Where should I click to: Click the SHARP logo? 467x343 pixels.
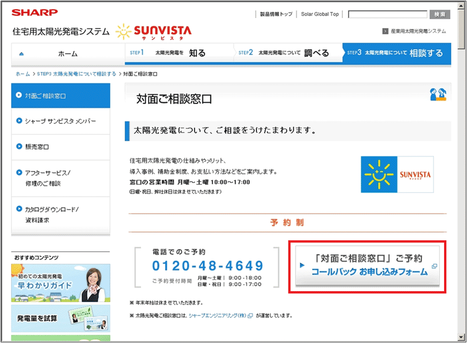pos(35,12)
